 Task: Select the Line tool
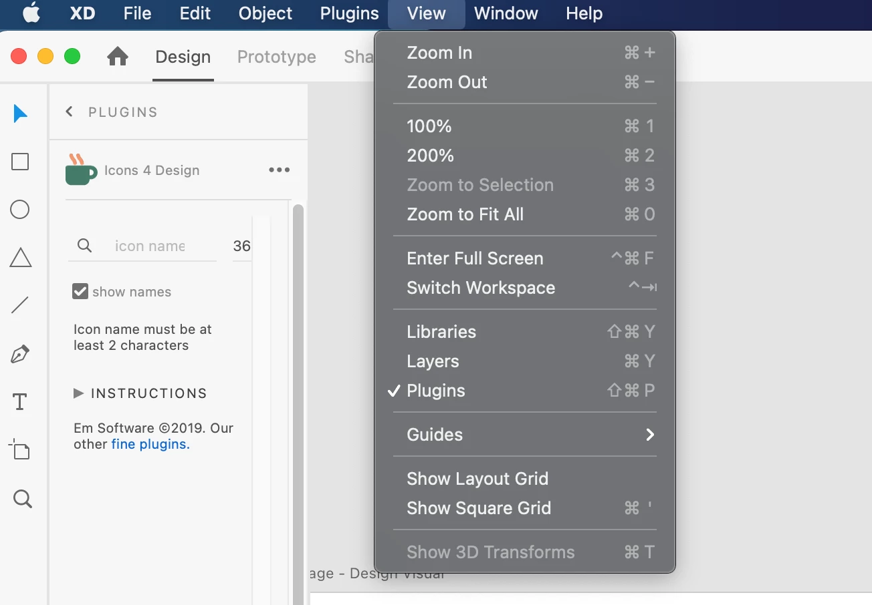click(20, 306)
